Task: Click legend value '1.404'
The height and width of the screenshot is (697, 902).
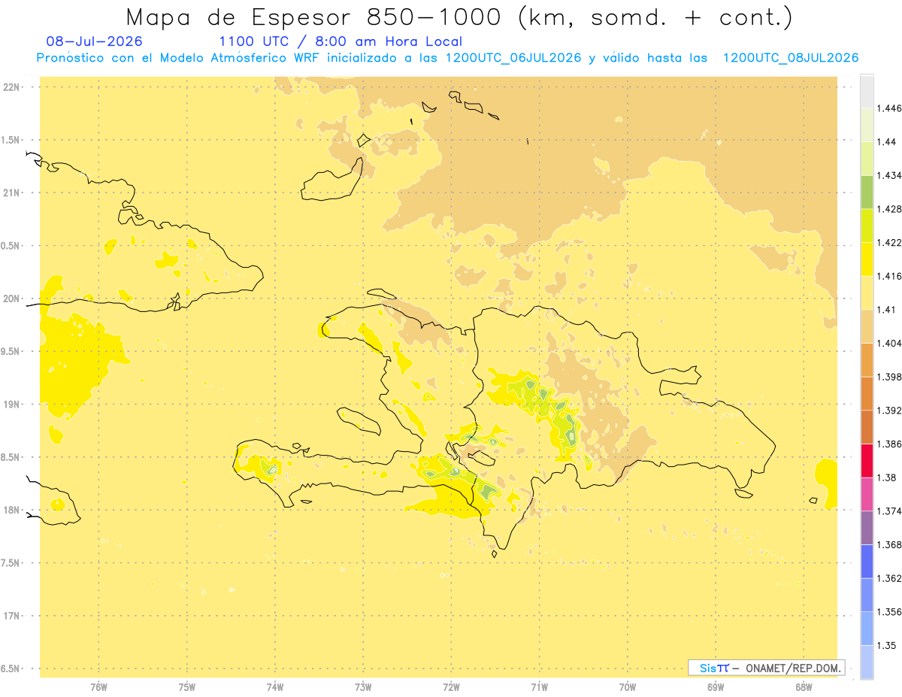Action: [888, 343]
